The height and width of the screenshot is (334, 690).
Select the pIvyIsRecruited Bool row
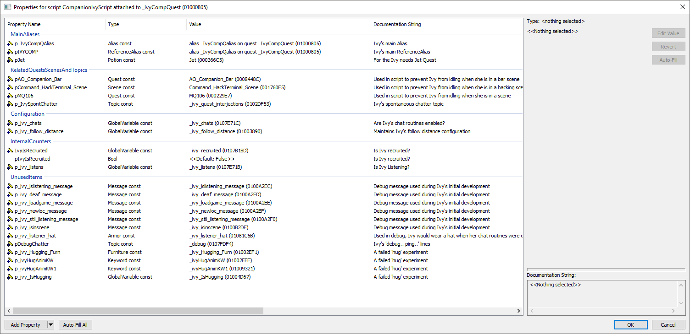(x=264, y=159)
